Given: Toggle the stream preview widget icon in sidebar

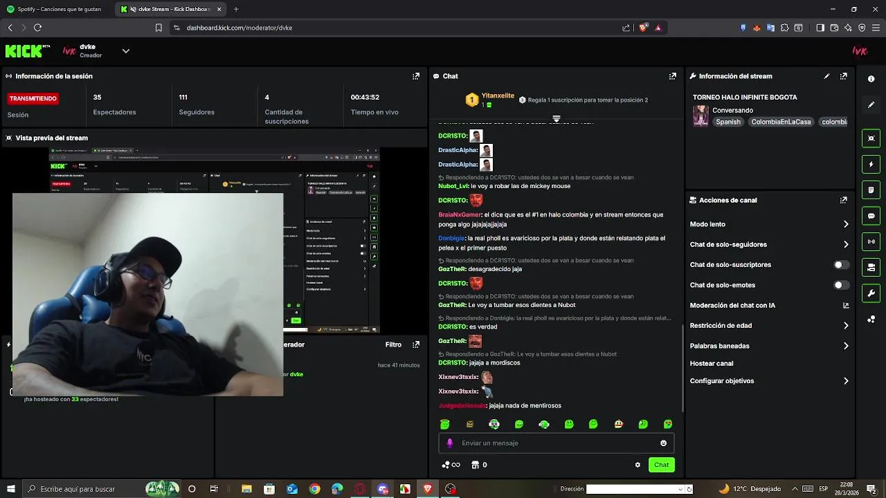Looking at the screenshot, I should 871,138.
